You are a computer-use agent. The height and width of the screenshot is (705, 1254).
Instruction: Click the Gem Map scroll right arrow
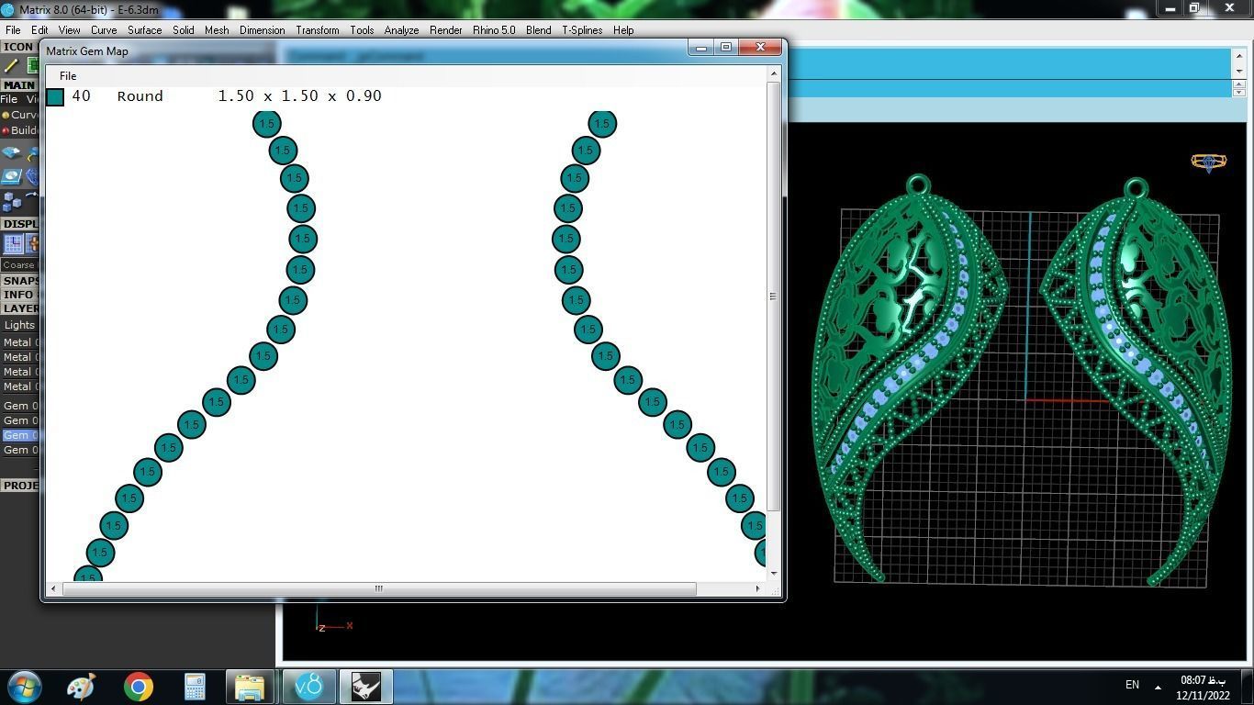point(757,588)
